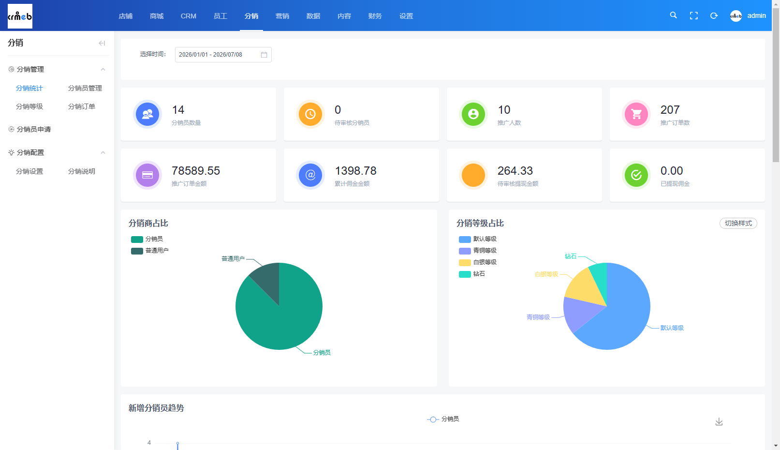Collapse the 分销配置 menu group

click(x=103, y=152)
